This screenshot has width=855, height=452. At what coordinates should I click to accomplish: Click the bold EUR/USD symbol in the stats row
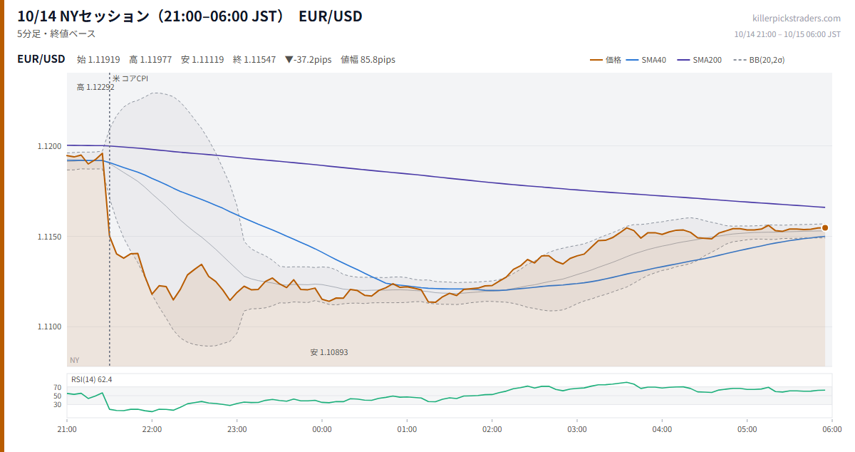(x=41, y=59)
